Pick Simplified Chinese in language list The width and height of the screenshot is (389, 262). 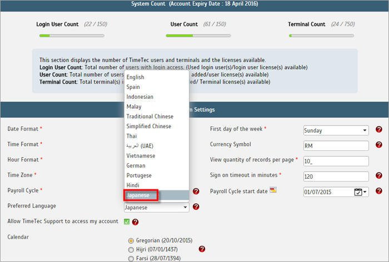149,127
